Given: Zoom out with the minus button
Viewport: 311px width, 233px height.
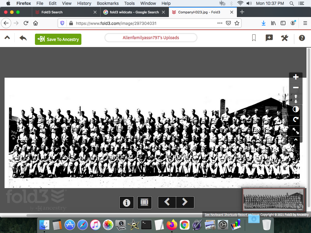Looking at the screenshot, I should (x=296, y=88).
